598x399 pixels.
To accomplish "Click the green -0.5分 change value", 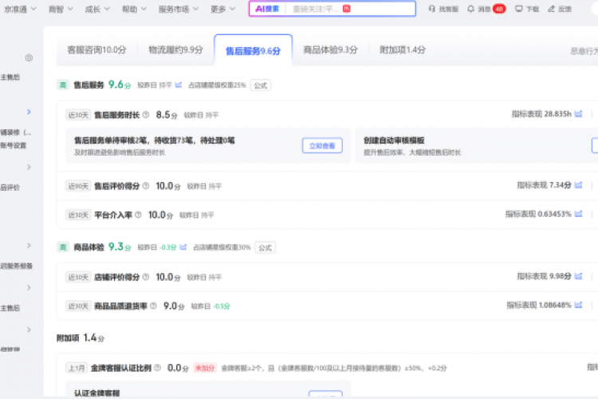I will pyautogui.click(x=222, y=306).
